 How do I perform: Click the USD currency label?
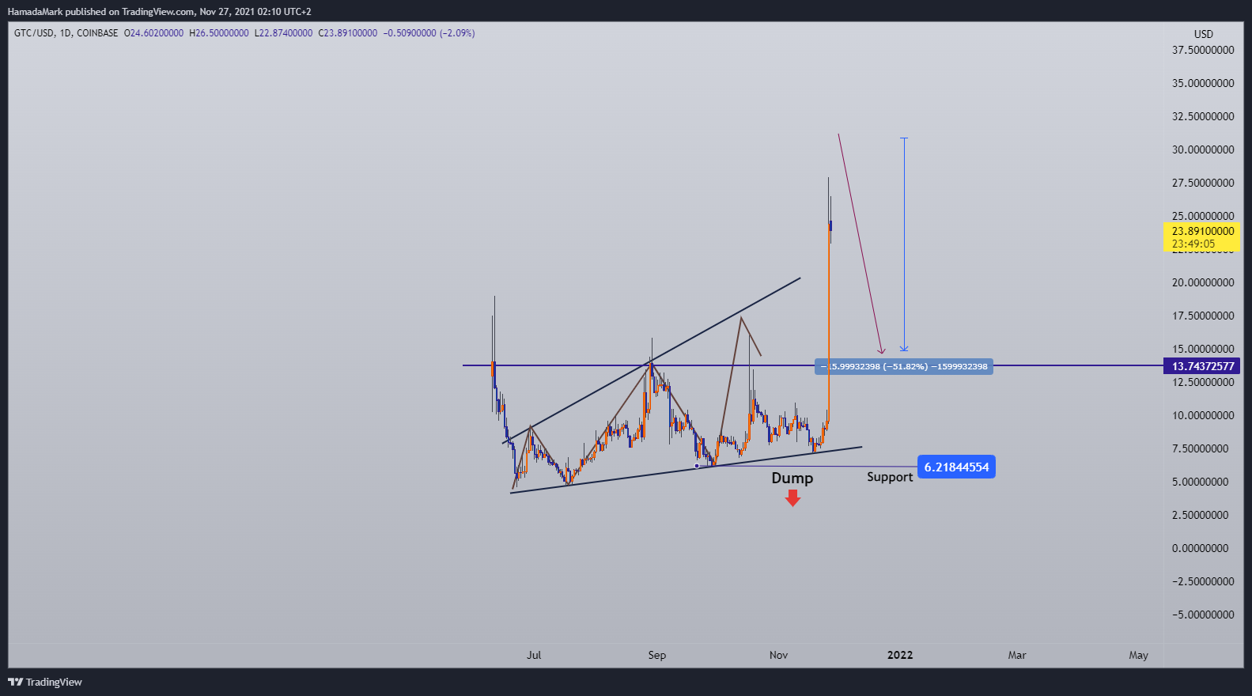click(x=1203, y=34)
